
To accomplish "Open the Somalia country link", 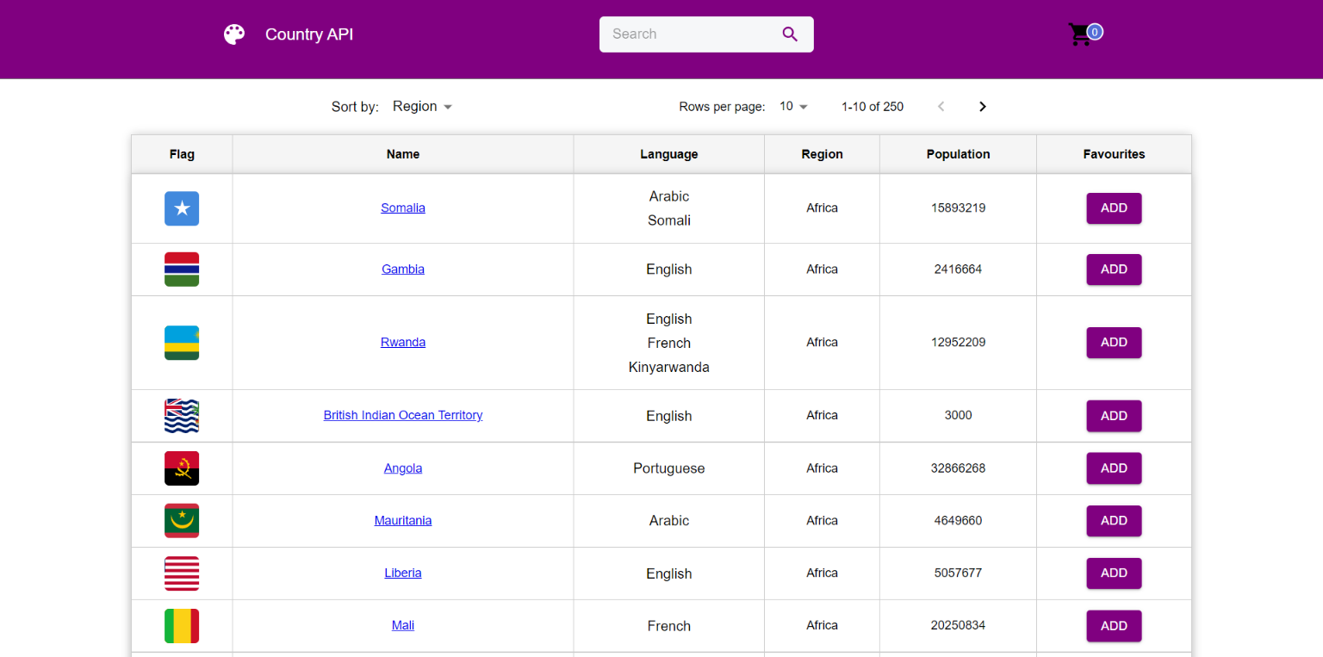I will (x=403, y=208).
